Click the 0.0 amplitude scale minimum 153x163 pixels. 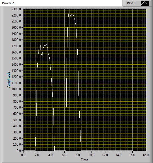point(19,151)
